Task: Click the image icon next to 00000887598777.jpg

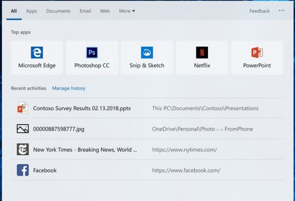Action: click(23, 129)
